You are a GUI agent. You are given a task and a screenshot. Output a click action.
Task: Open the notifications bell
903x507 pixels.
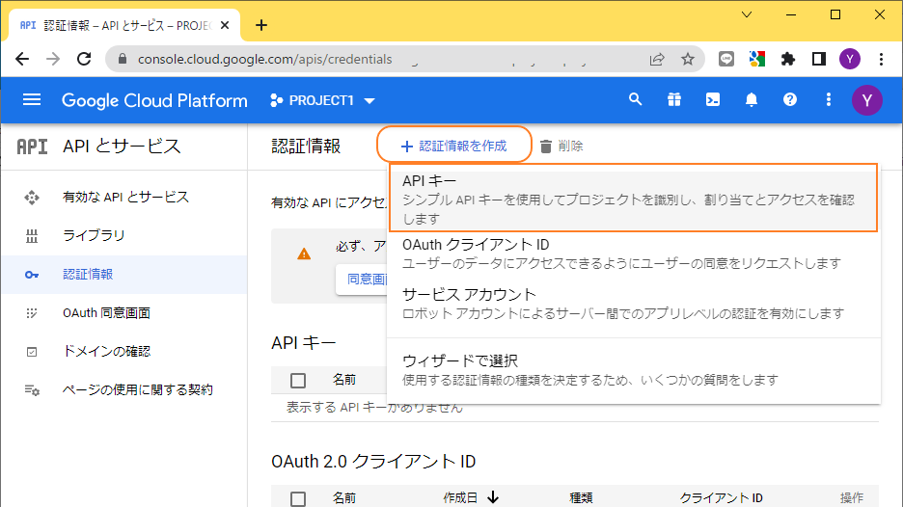(x=751, y=99)
